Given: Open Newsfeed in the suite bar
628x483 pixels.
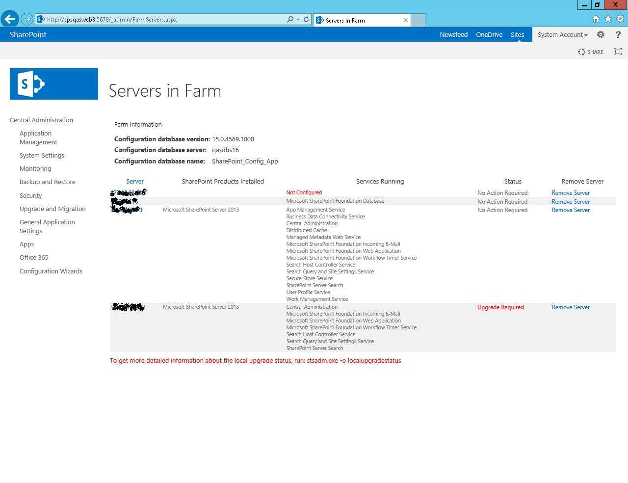Looking at the screenshot, I should click(x=454, y=34).
